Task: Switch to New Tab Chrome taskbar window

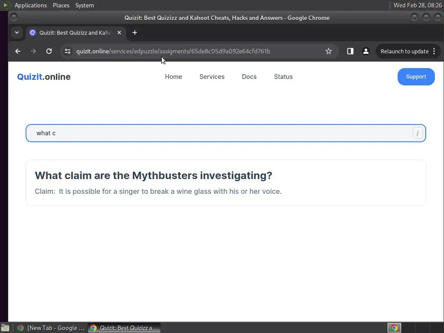Action: pos(51,328)
